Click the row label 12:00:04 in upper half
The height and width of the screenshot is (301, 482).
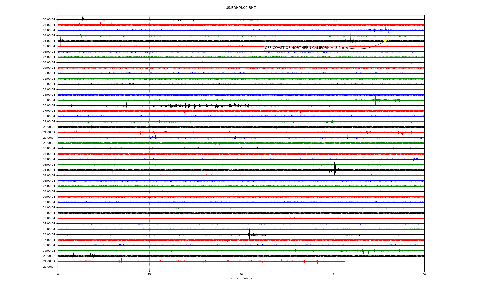(49, 84)
